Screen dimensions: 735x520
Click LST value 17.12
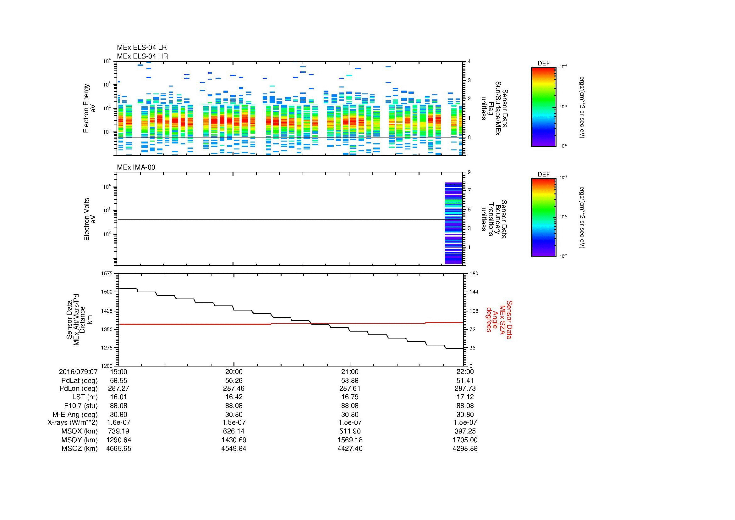465,397
